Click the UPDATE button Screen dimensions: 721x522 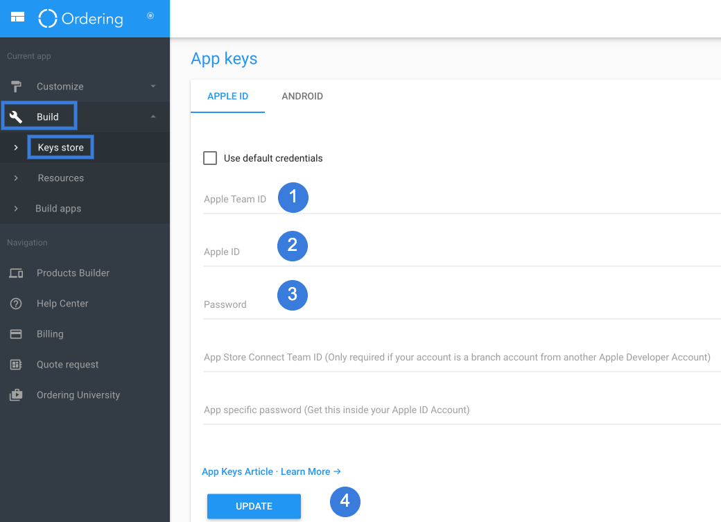coord(254,506)
